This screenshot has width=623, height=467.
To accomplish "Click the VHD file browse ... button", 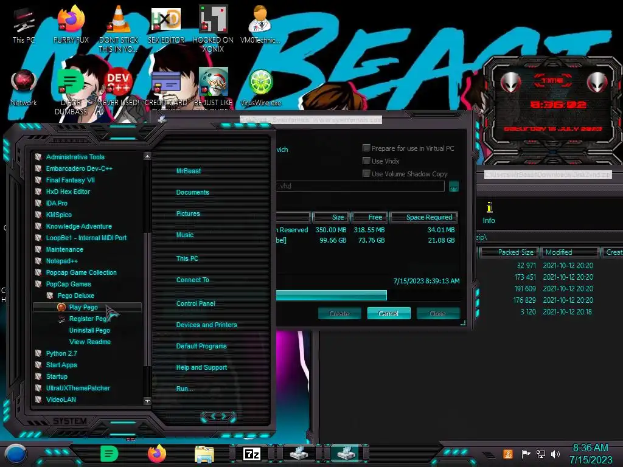I will 454,186.
